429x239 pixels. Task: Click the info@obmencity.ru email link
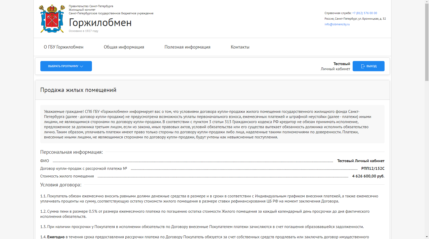(337, 24)
